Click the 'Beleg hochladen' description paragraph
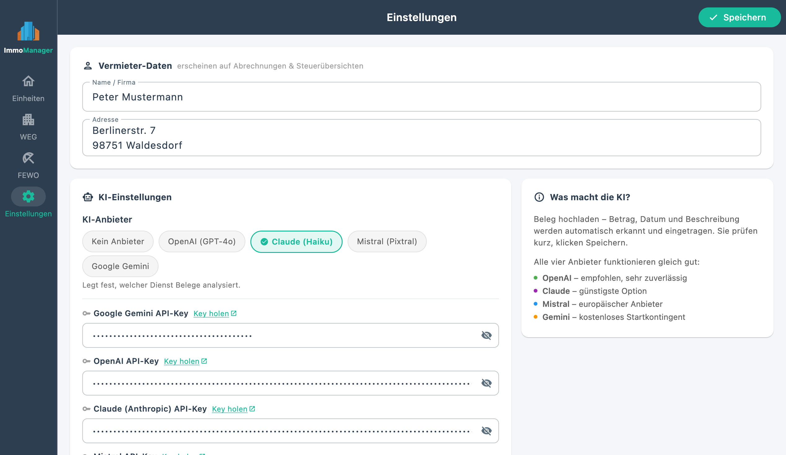 point(646,231)
